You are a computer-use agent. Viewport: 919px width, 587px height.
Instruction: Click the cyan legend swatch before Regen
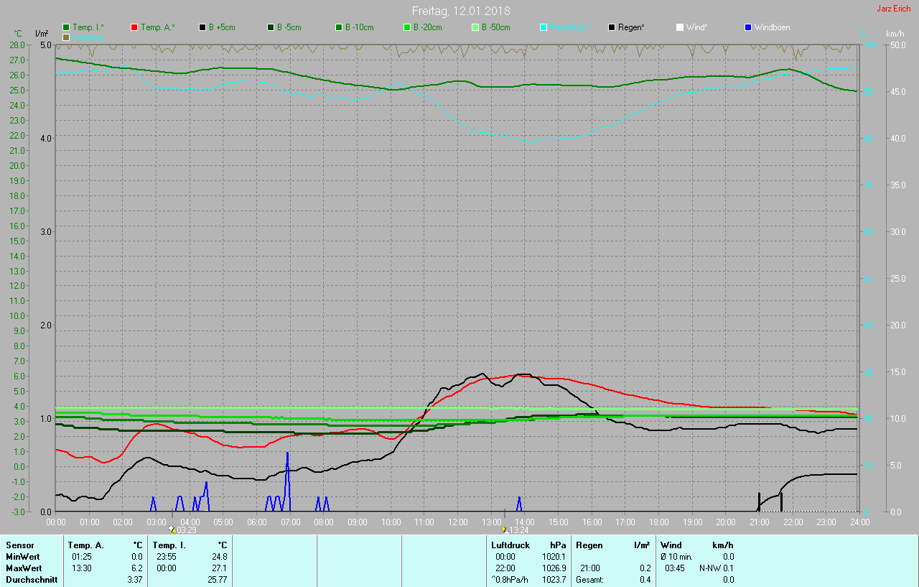click(x=544, y=27)
